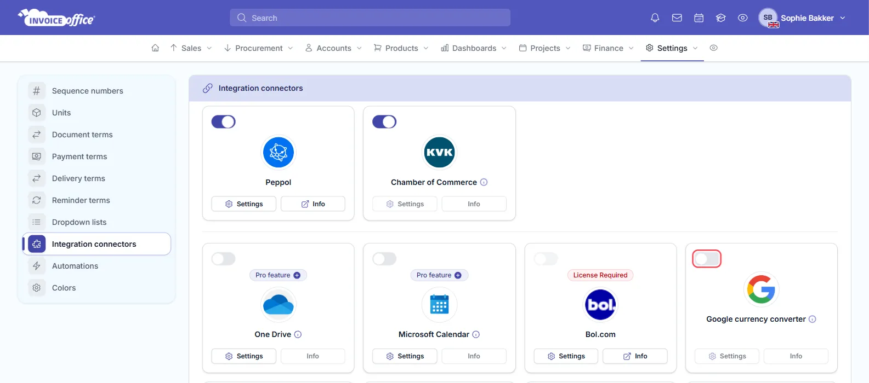Focus the Search input field
The height and width of the screenshot is (383, 869).
coord(370,18)
